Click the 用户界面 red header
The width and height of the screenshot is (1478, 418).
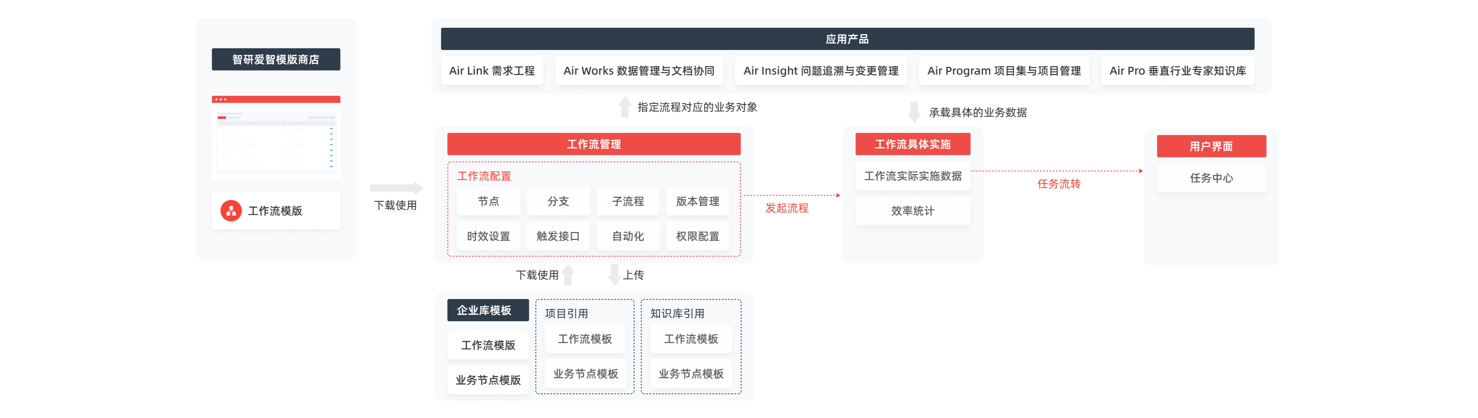[1211, 146]
